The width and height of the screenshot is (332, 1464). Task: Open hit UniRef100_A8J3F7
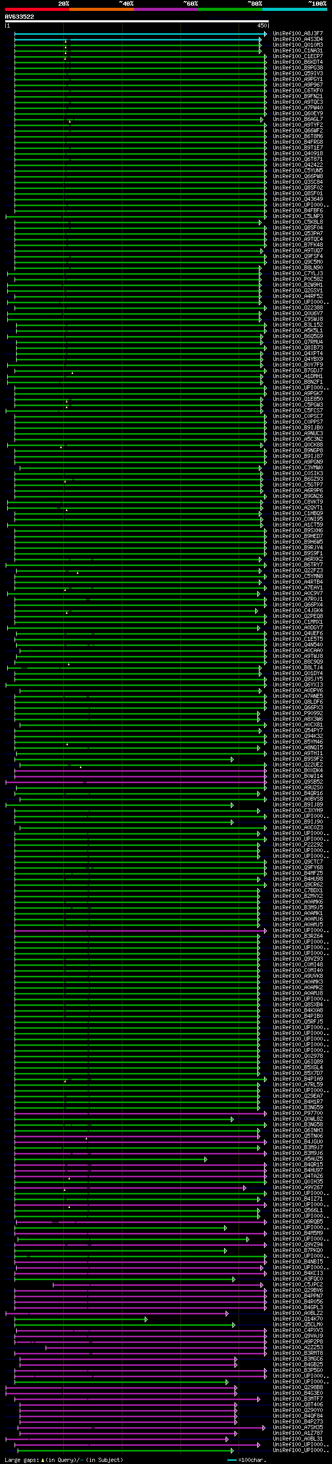point(298,34)
